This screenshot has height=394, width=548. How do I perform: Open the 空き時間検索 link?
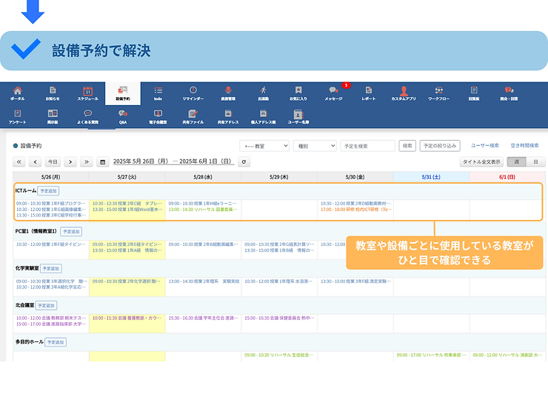click(x=524, y=146)
